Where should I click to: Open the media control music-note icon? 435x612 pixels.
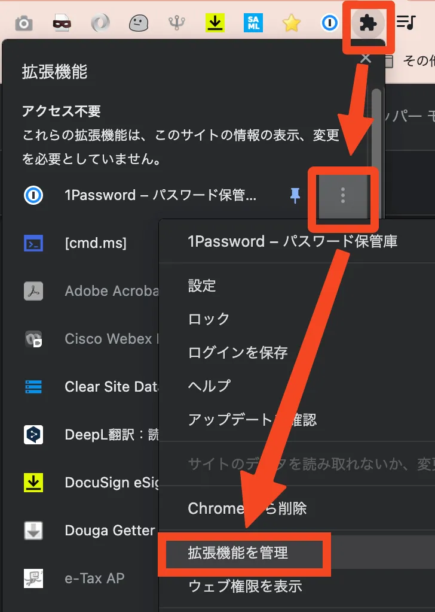[406, 23]
